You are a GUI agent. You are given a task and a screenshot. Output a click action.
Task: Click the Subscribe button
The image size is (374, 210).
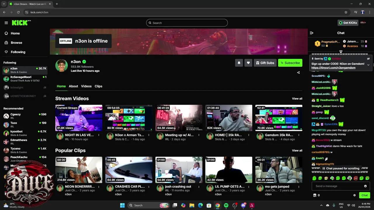[290, 63]
